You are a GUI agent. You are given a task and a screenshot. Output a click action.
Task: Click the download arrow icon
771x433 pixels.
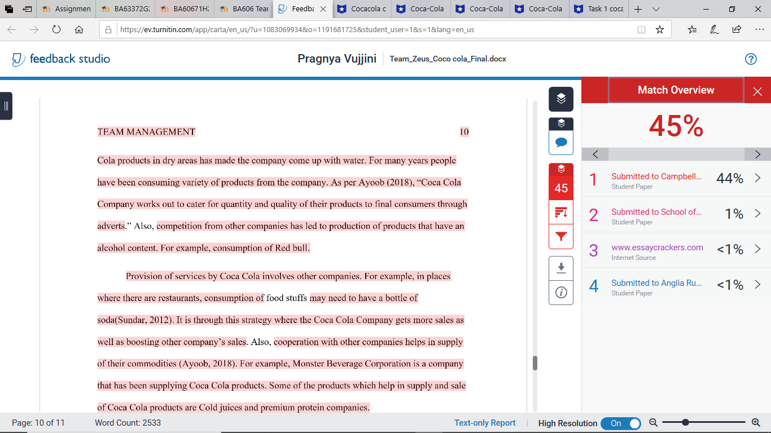pos(561,268)
